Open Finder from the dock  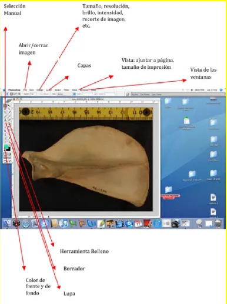(x=7, y=223)
